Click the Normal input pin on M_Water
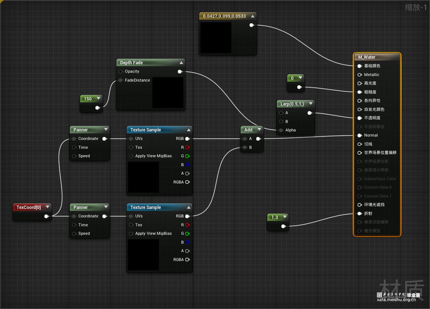The height and width of the screenshot is (309, 430). (x=359, y=135)
